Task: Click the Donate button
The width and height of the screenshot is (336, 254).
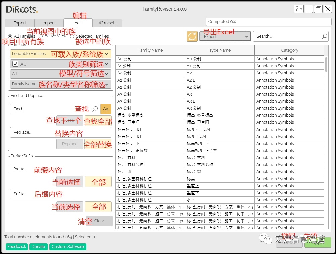Action: coord(38,246)
